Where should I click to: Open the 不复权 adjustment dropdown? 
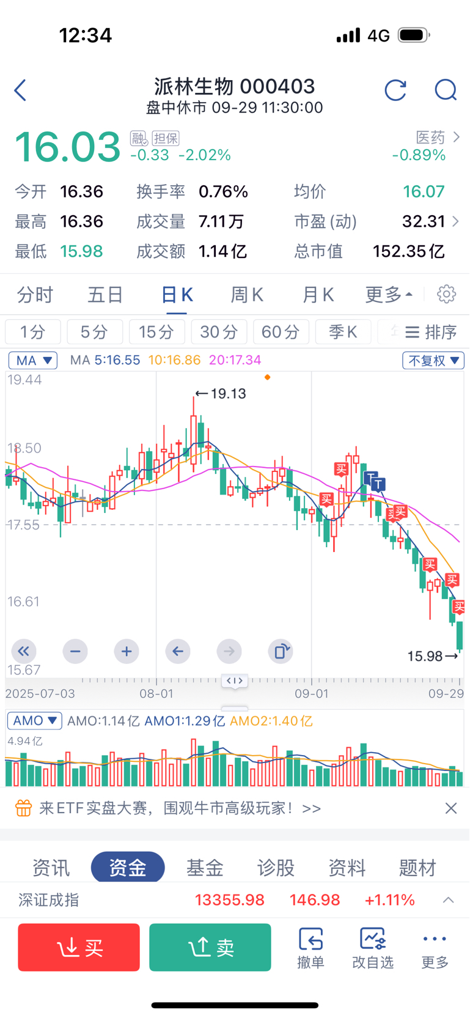pos(433,360)
